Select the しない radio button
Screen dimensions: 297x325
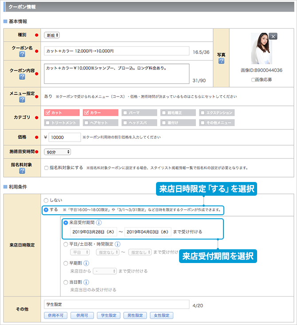pyautogui.click(x=46, y=200)
